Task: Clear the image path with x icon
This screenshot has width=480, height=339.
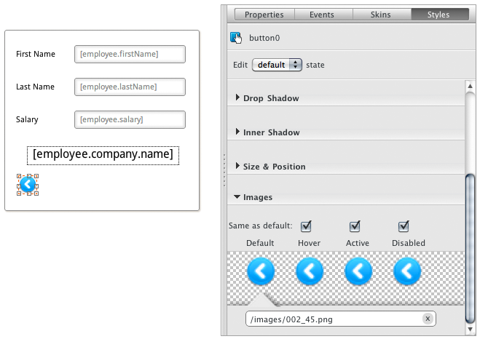Action: [428, 319]
